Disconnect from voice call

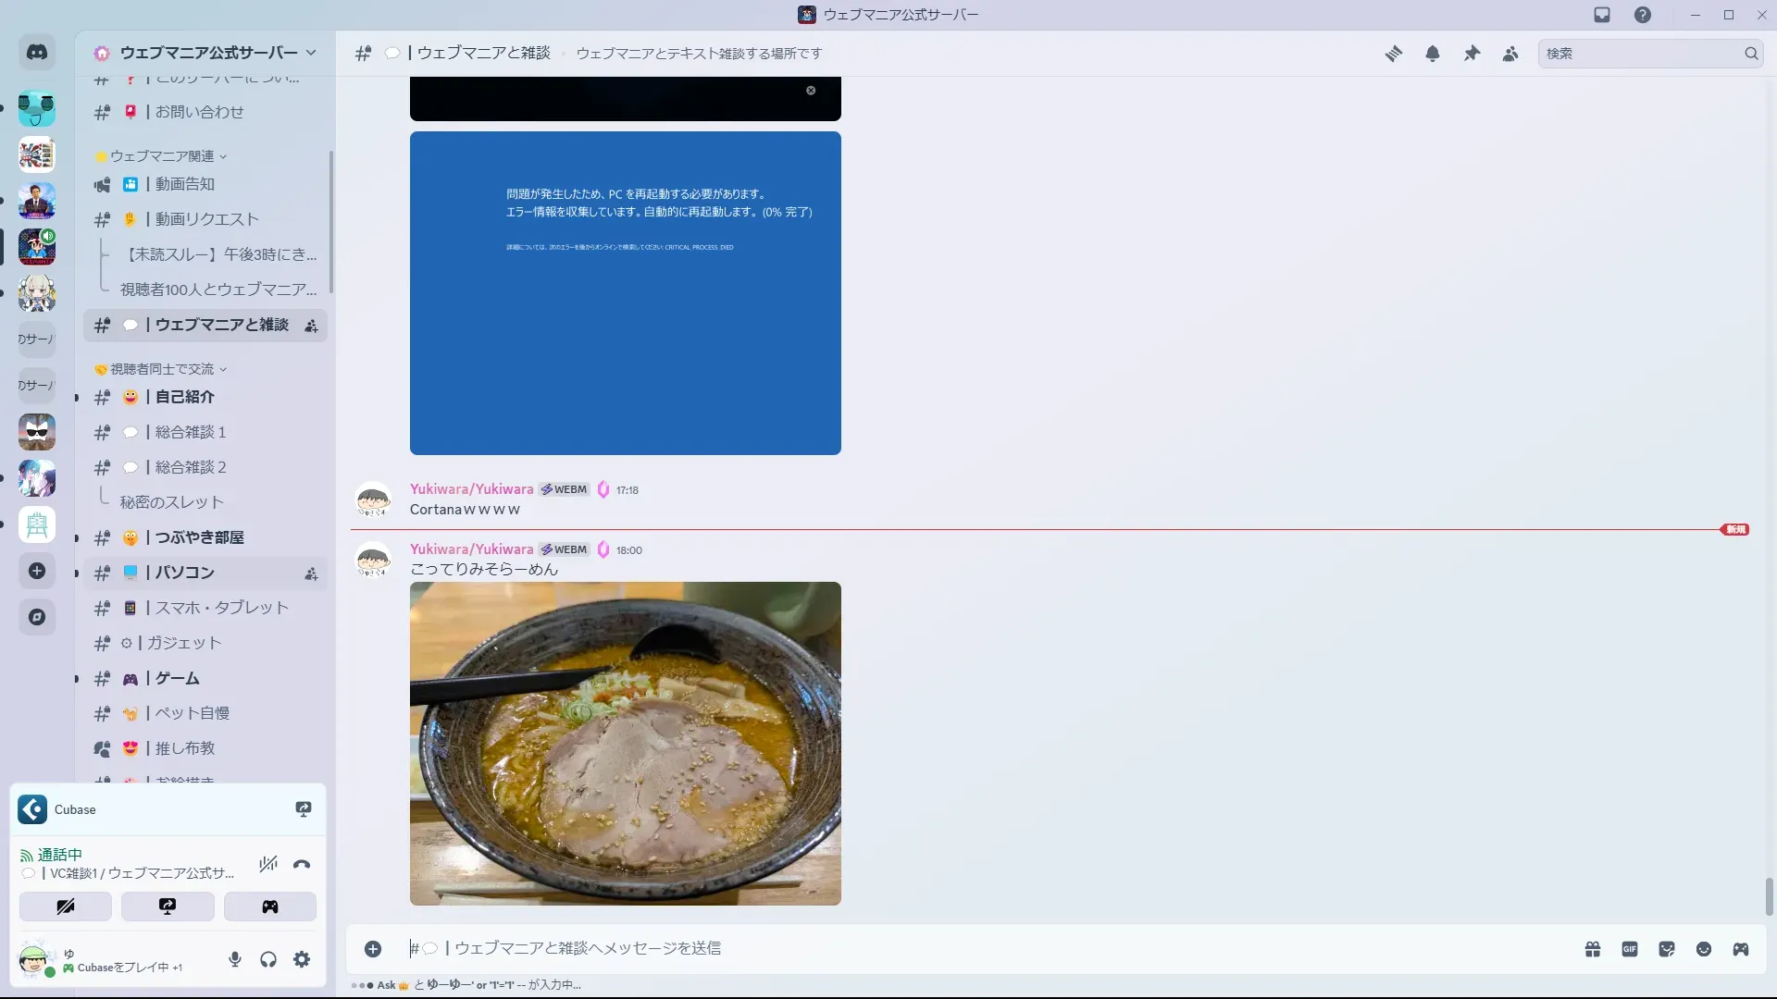click(302, 865)
